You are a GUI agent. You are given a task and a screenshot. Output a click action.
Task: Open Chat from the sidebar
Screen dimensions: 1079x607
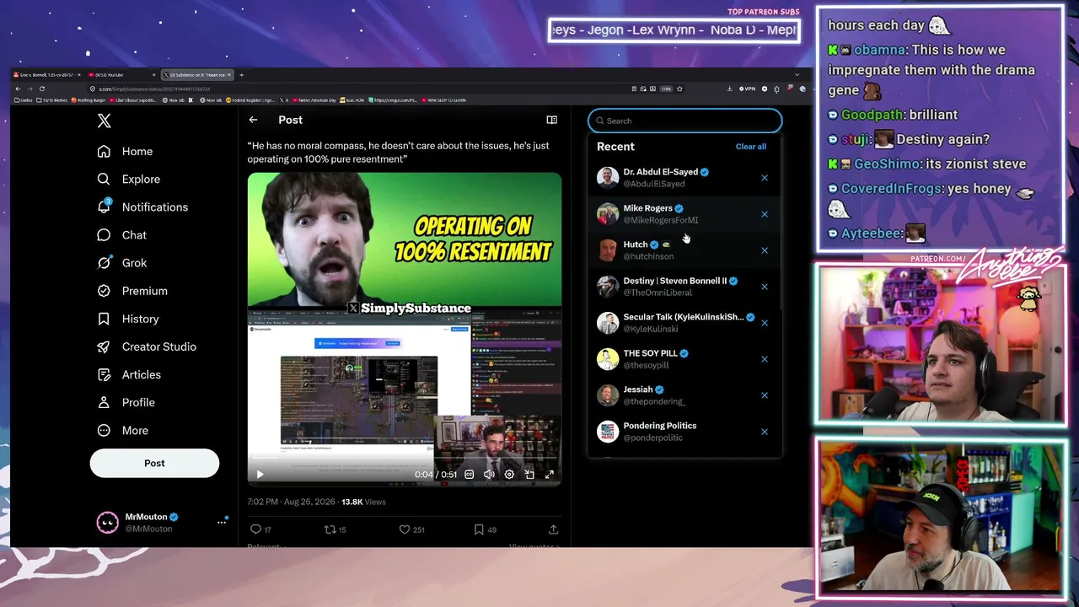click(x=121, y=235)
